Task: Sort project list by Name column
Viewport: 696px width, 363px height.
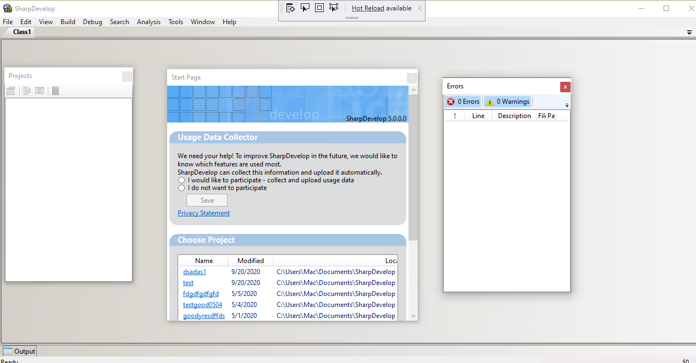Action: 204,261
